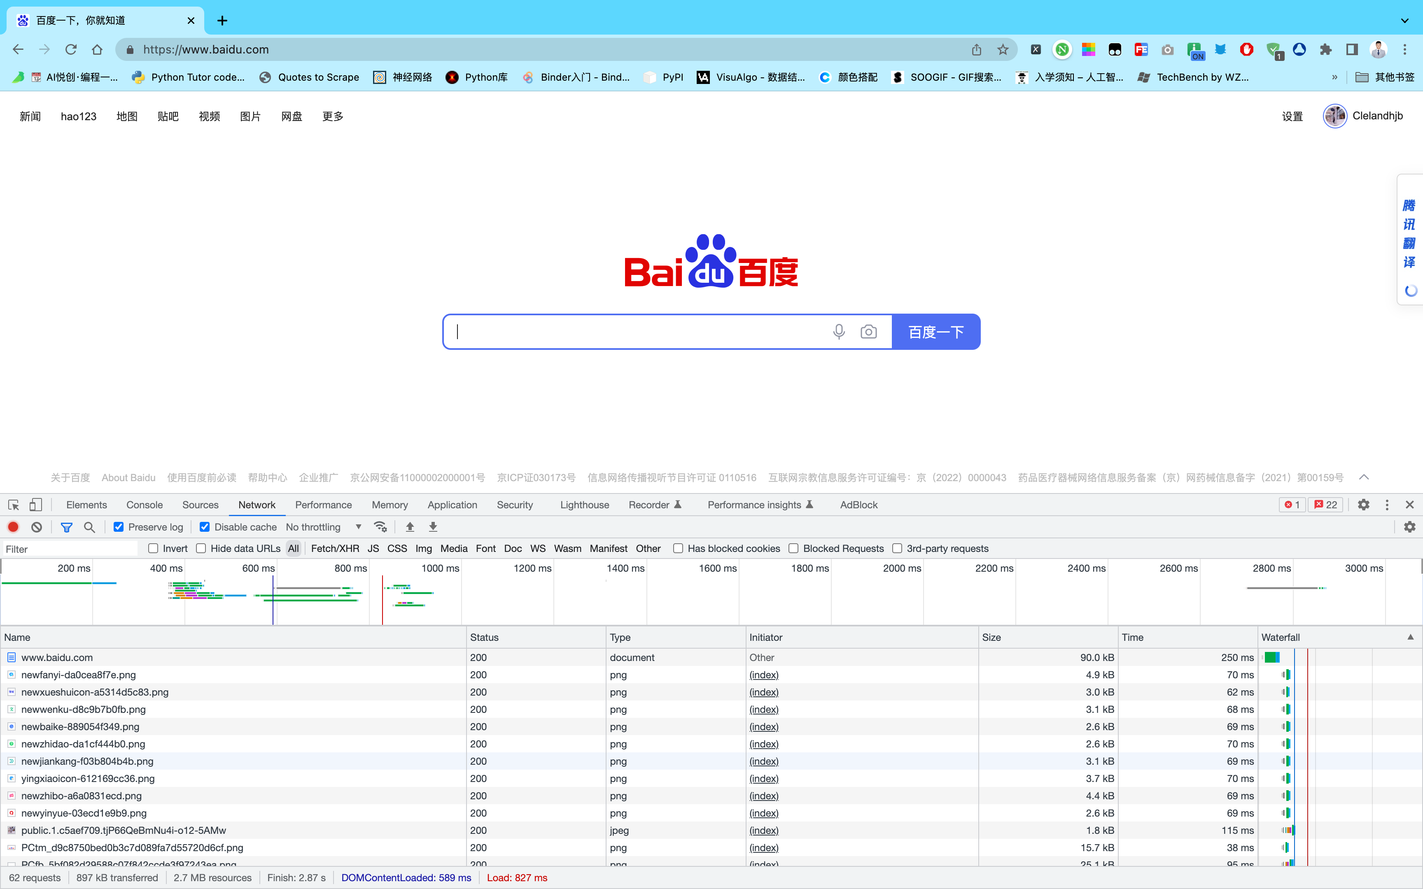
Task: Switch to the Console tab
Action: click(x=145, y=505)
